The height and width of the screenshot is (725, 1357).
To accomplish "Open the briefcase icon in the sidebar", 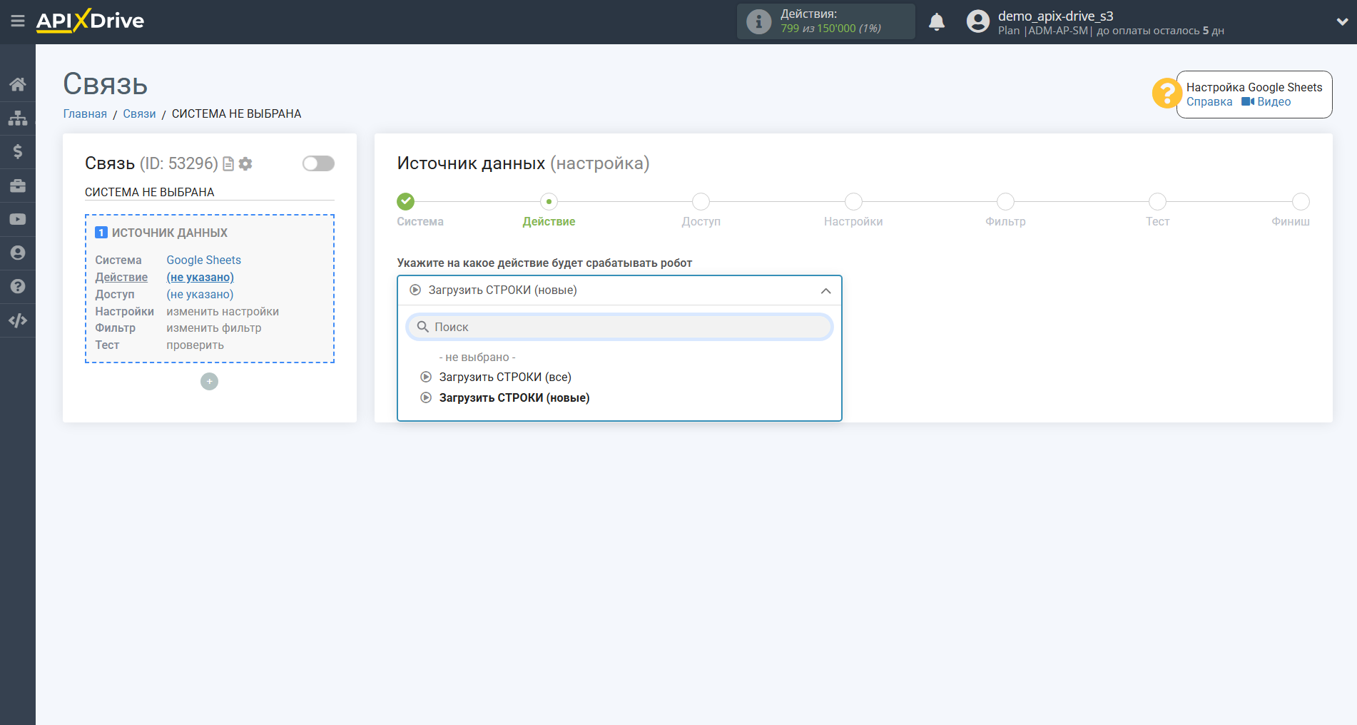I will (18, 186).
